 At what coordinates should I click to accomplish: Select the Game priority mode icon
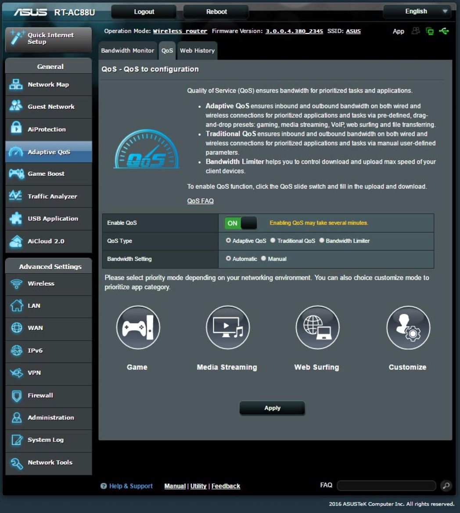point(138,327)
